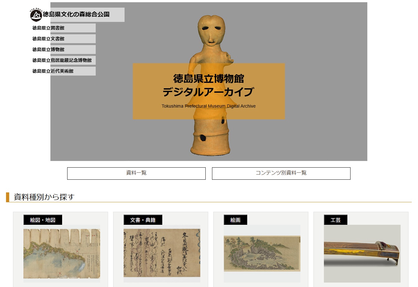Select the 絵画 category label
This screenshot has width=418, height=287.
235,220
